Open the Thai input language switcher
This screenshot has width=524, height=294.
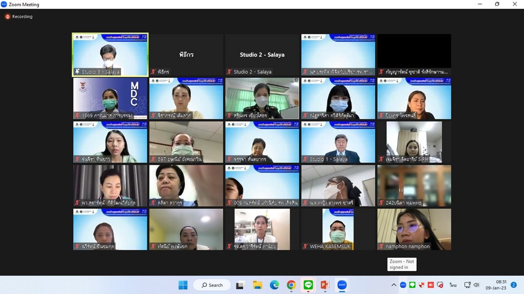(x=453, y=285)
